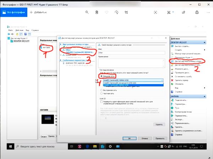The width and height of the screenshot is (213, 159).
Task: Click the Windows Start button in taskbar
Action: [10, 146]
